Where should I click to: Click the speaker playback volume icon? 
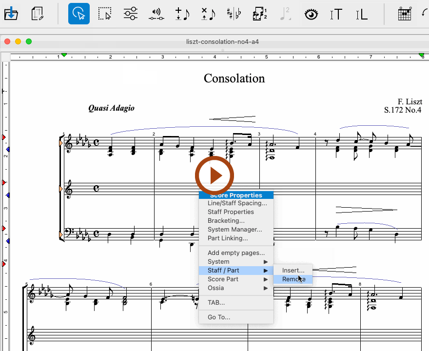tap(156, 14)
